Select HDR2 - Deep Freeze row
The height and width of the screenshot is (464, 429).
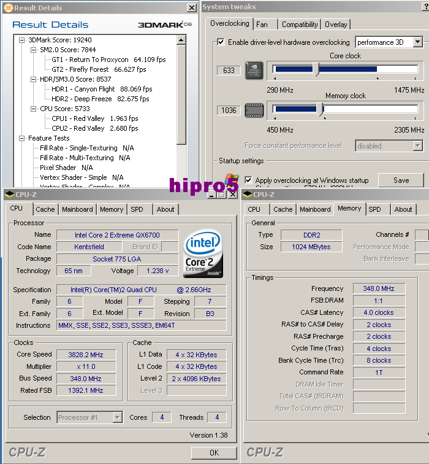[x=101, y=99]
